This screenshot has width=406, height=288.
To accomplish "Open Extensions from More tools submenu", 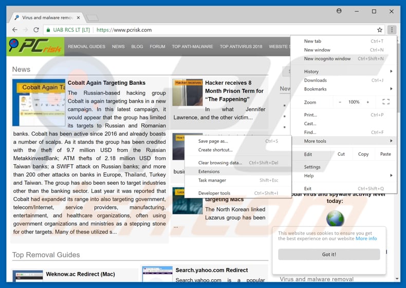I will [x=238, y=171].
